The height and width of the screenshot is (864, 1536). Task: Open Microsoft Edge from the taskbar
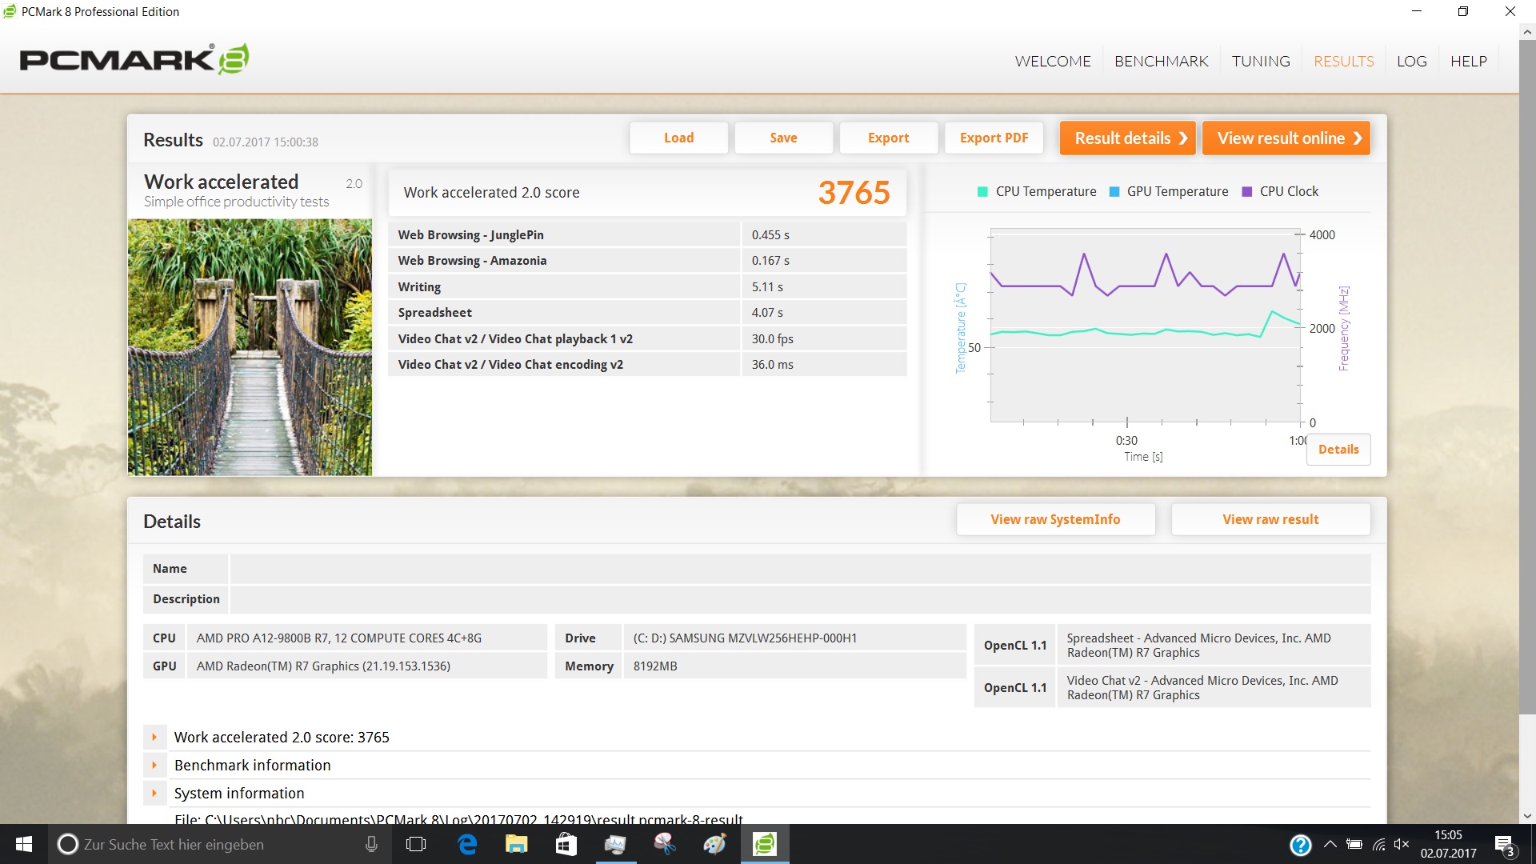coord(467,844)
